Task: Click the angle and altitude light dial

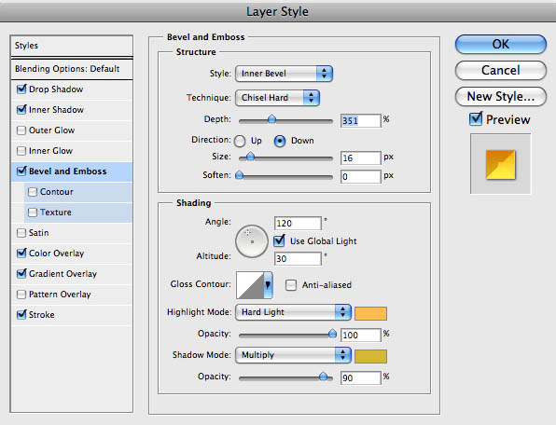Action: [x=252, y=241]
